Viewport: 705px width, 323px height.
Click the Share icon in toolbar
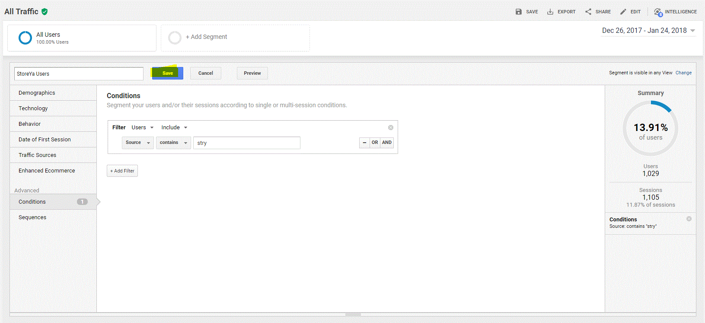point(588,12)
